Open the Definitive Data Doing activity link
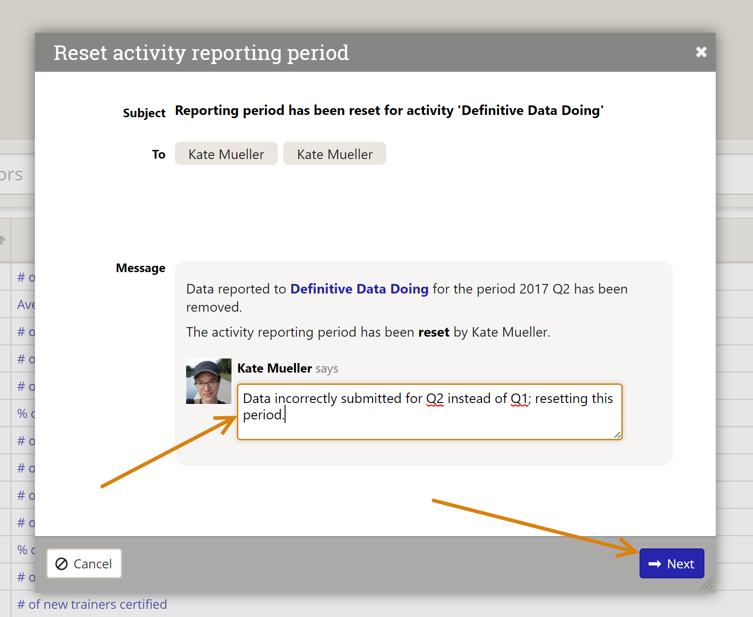The width and height of the screenshot is (753, 617). pos(359,289)
